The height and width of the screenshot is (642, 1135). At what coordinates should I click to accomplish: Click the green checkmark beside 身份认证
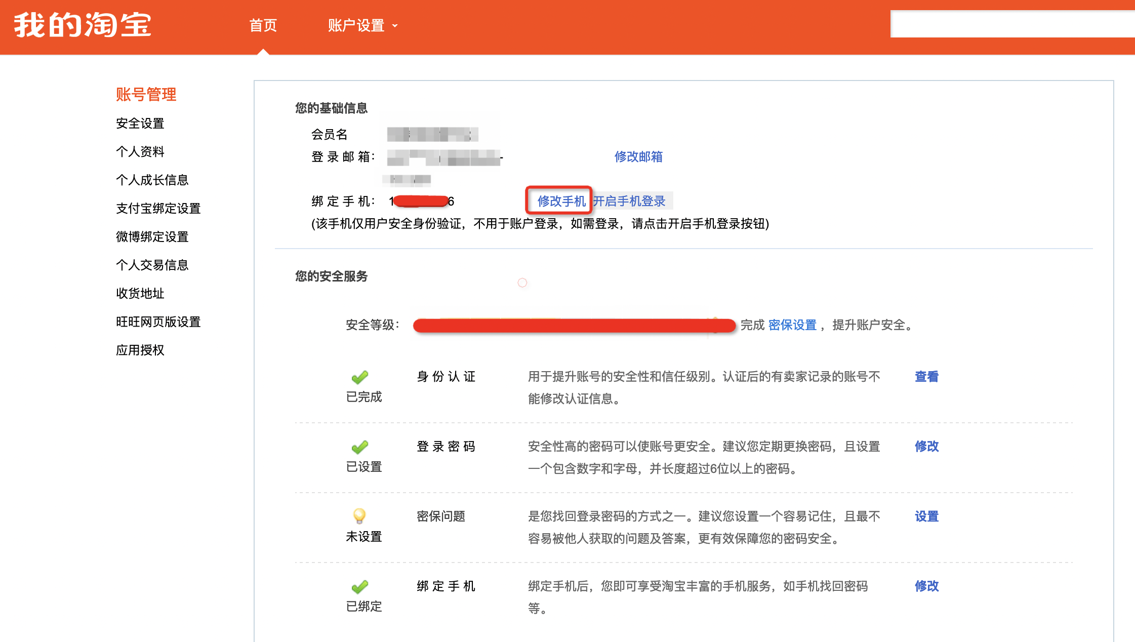360,377
